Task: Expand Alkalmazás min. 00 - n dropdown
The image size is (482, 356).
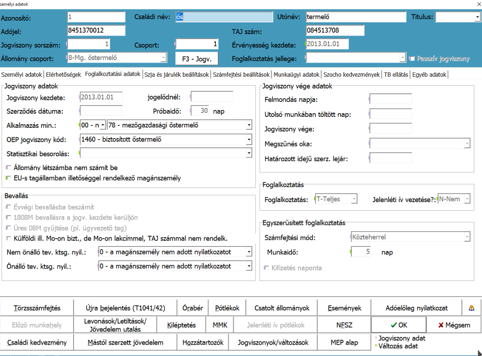Action: [x=103, y=125]
